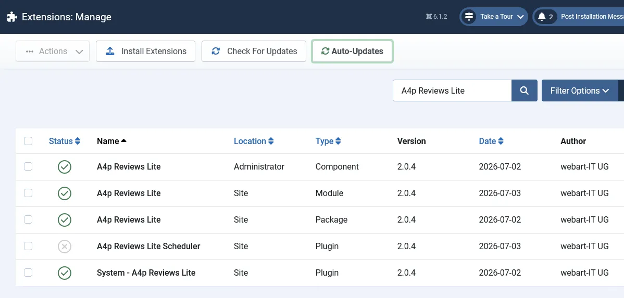The width and height of the screenshot is (624, 298).
Task: Click the Extensions puzzle piece icon
Action: coord(12,17)
